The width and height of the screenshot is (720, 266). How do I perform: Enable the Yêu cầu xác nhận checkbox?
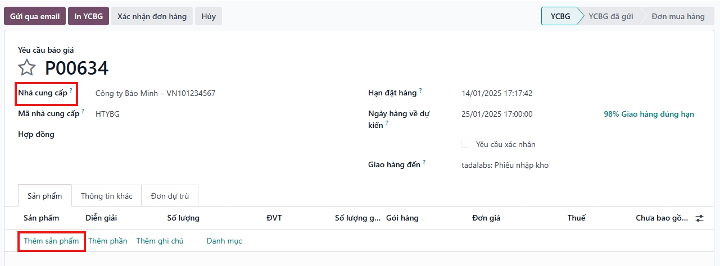pyautogui.click(x=465, y=144)
